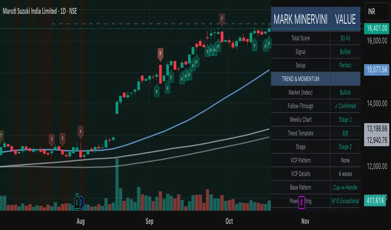Click the Sep label on time axis

[149, 221]
